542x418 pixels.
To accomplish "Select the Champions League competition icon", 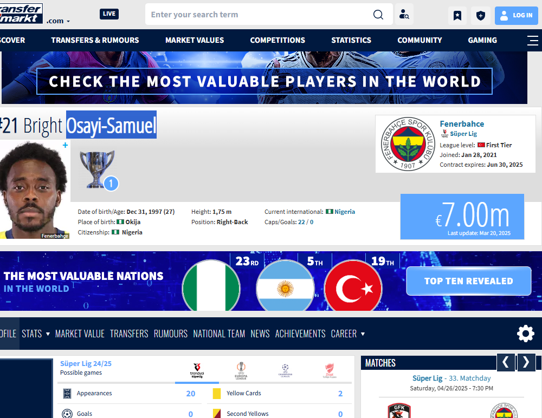I will 285,371.
